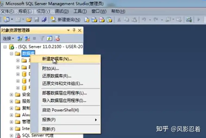Open the Redo history dropdown arrow

pos(162,20)
